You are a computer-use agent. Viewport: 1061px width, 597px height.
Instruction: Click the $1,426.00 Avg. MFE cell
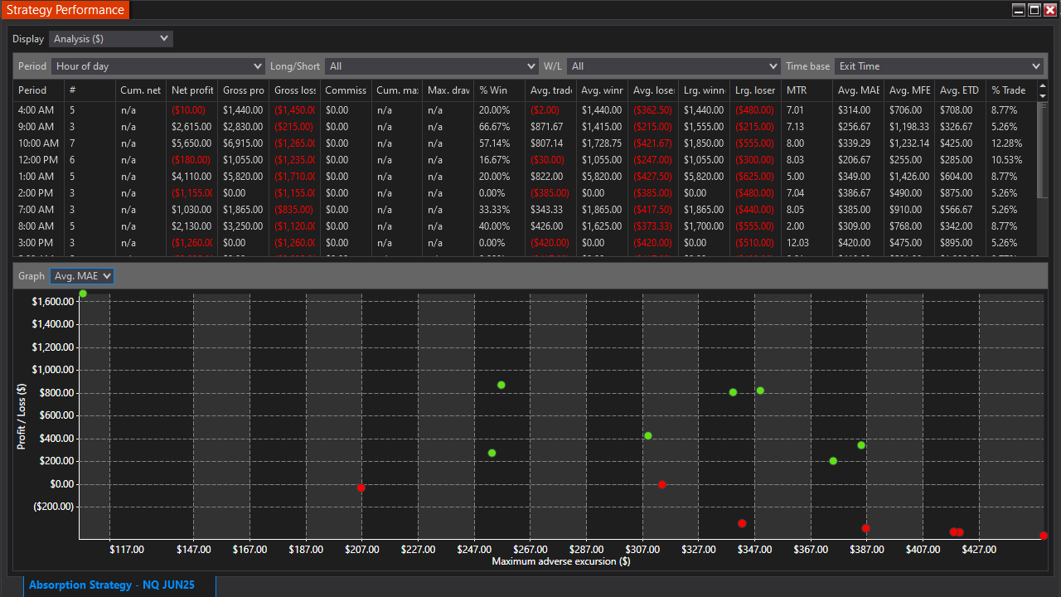click(x=909, y=177)
